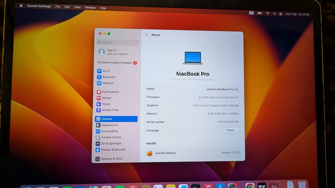Click the Siri & Spotlight icon

[99, 143]
